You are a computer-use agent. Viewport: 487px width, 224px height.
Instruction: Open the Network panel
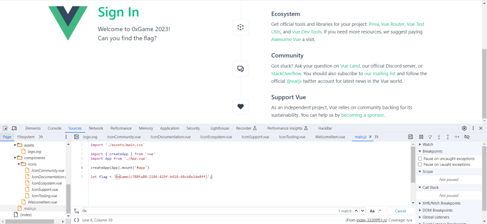click(96, 128)
